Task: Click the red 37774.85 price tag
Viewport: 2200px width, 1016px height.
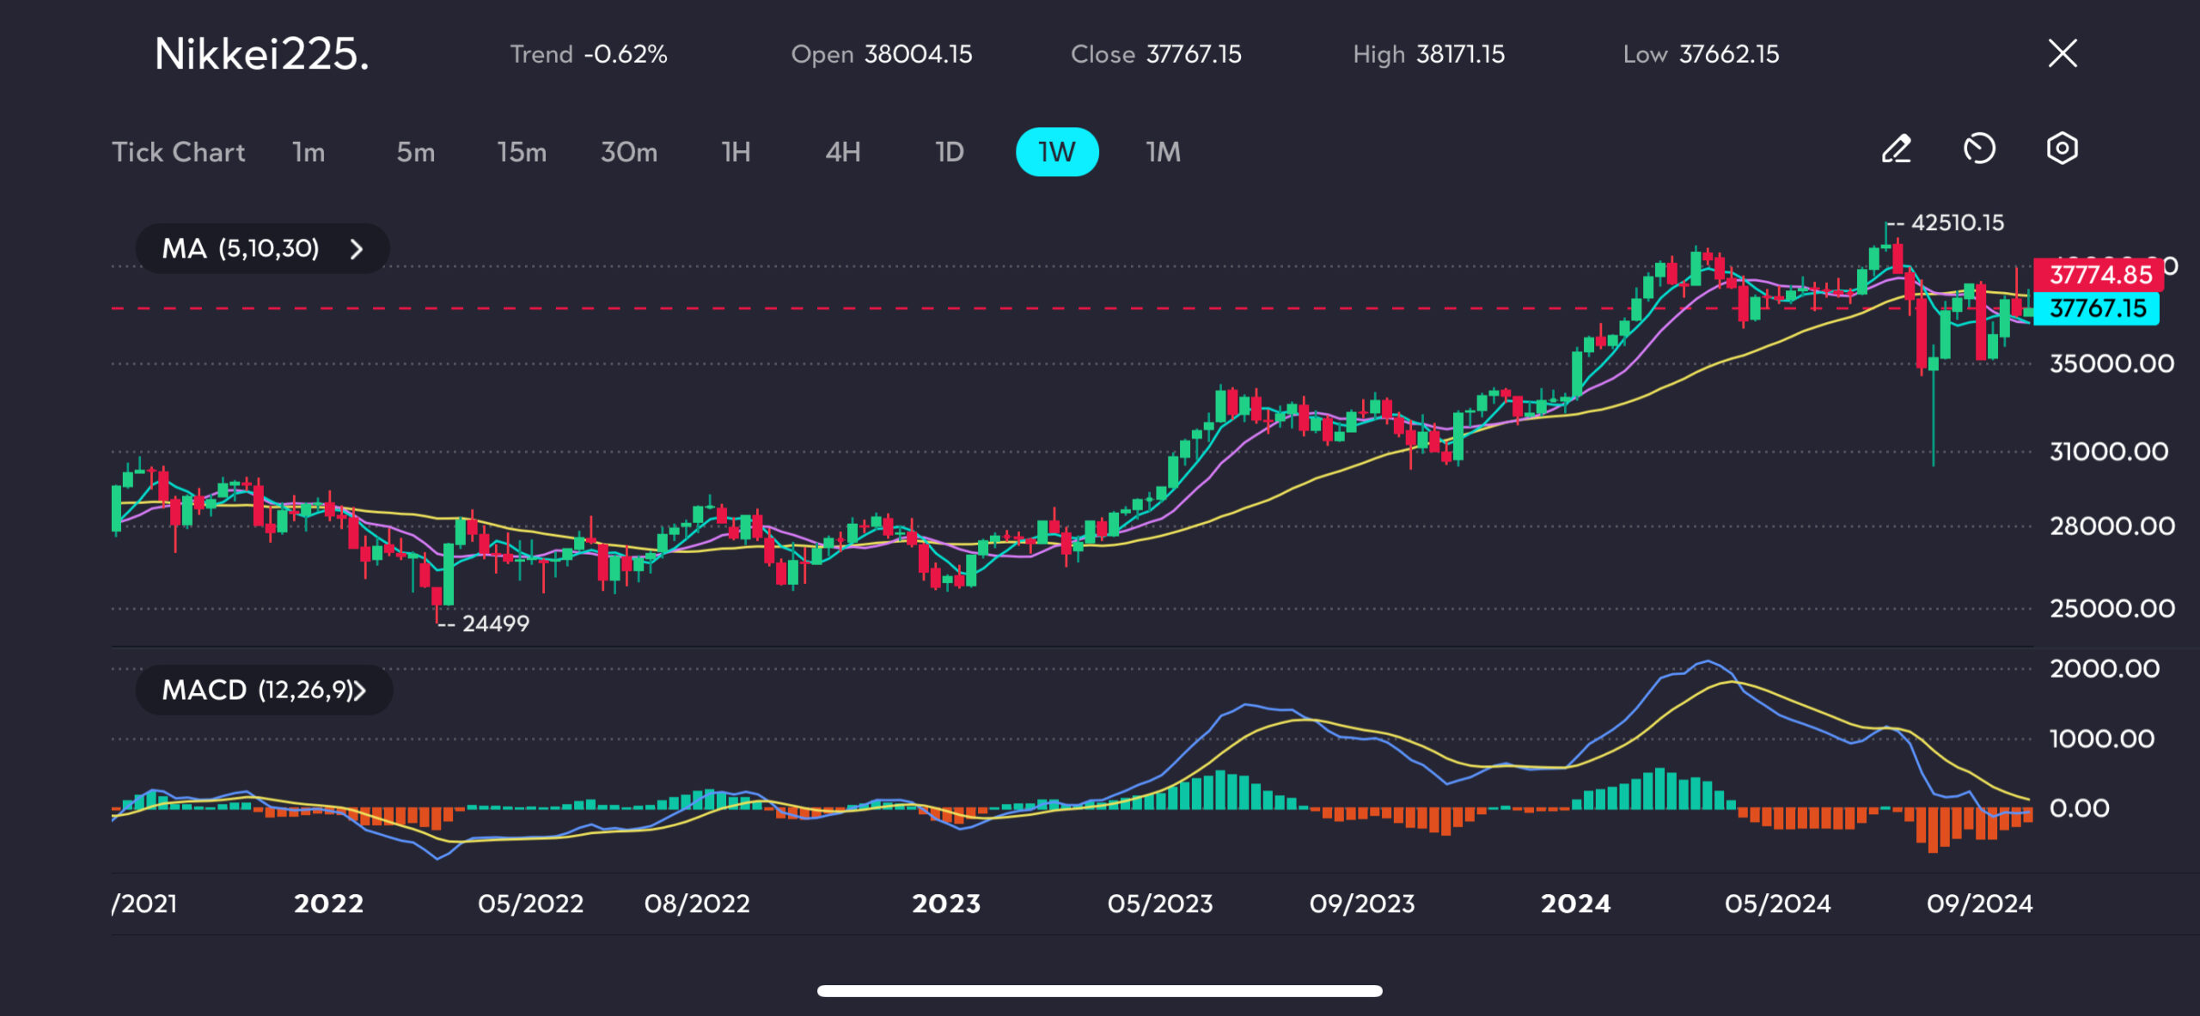Action: 2099,275
